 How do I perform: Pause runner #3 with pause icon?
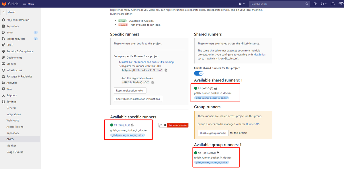[x=165, y=125]
